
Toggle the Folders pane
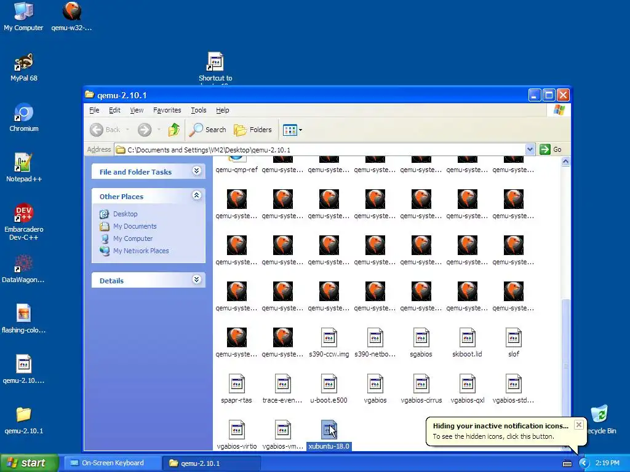[253, 130]
